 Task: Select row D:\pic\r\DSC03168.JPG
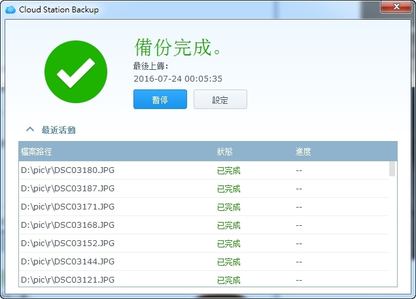[x=204, y=225]
